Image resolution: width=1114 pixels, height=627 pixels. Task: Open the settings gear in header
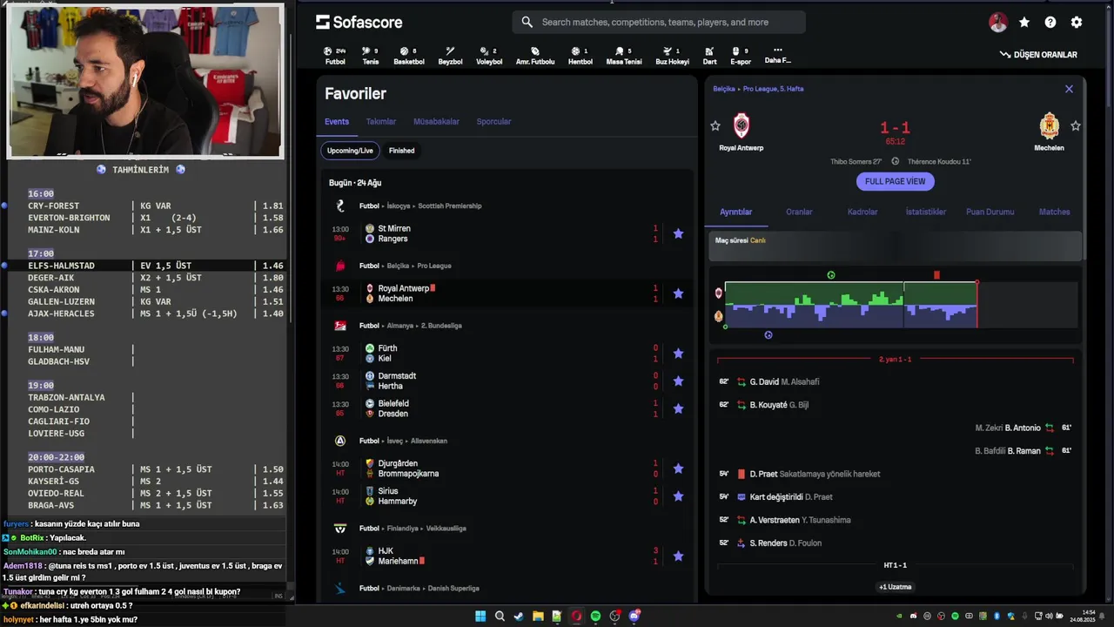pyautogui.click(x=1077, y=23)
